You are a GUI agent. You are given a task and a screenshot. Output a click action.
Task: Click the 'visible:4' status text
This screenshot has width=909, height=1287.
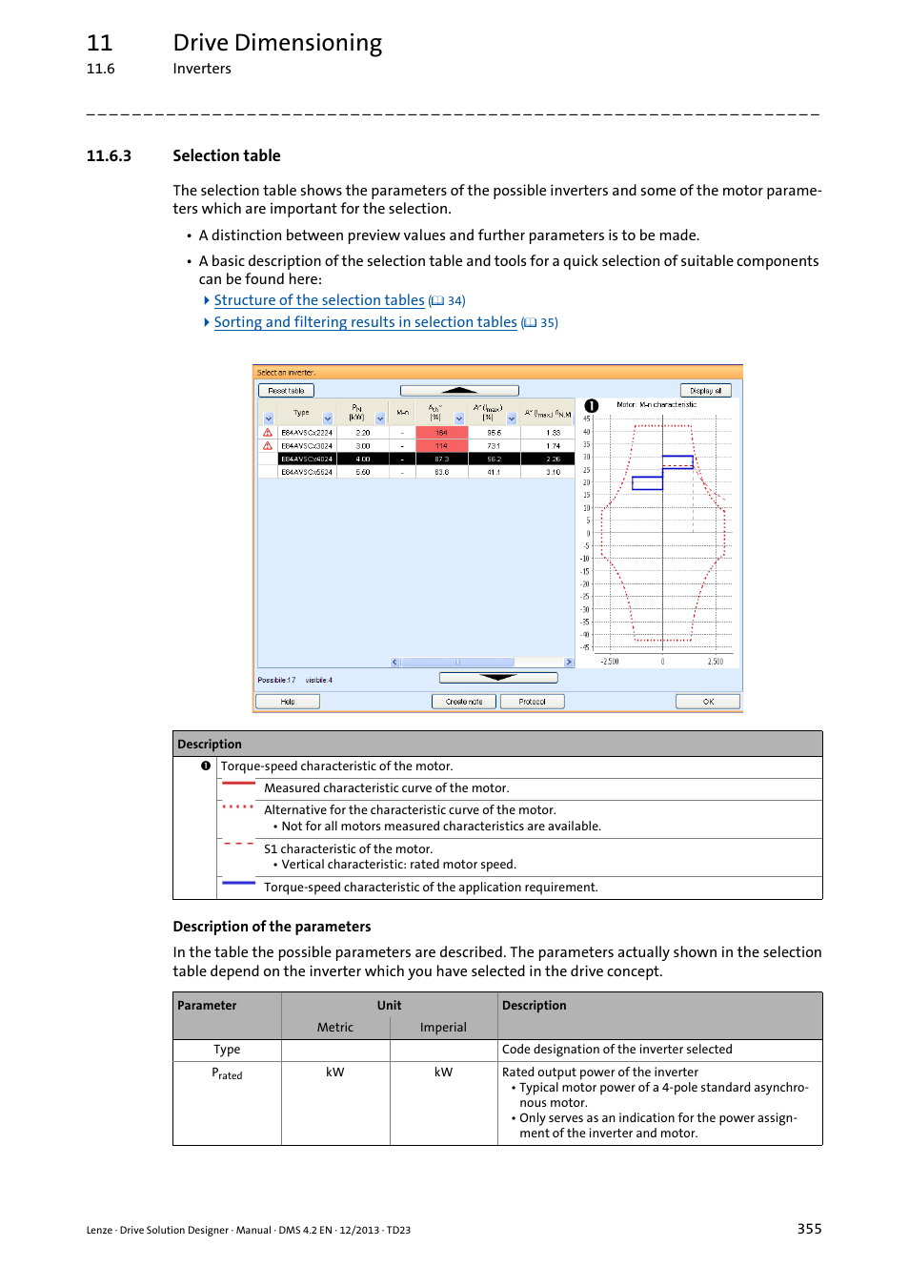coord(319,680)
